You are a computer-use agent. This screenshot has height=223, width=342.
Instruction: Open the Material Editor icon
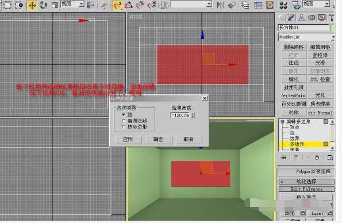click(283, 5)
